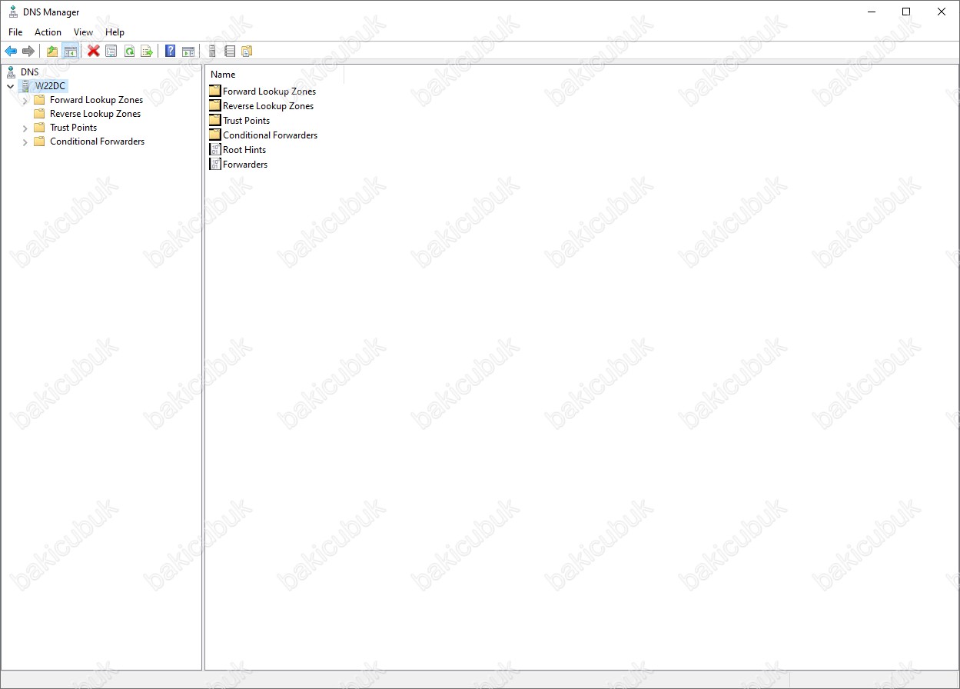Click the green Refresh icon
This screenshot has height=689, width=960.
click(129, 52)
